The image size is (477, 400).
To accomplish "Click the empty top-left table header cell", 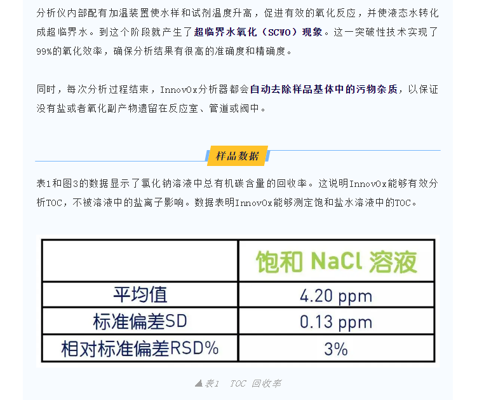I will pos(140,261).
